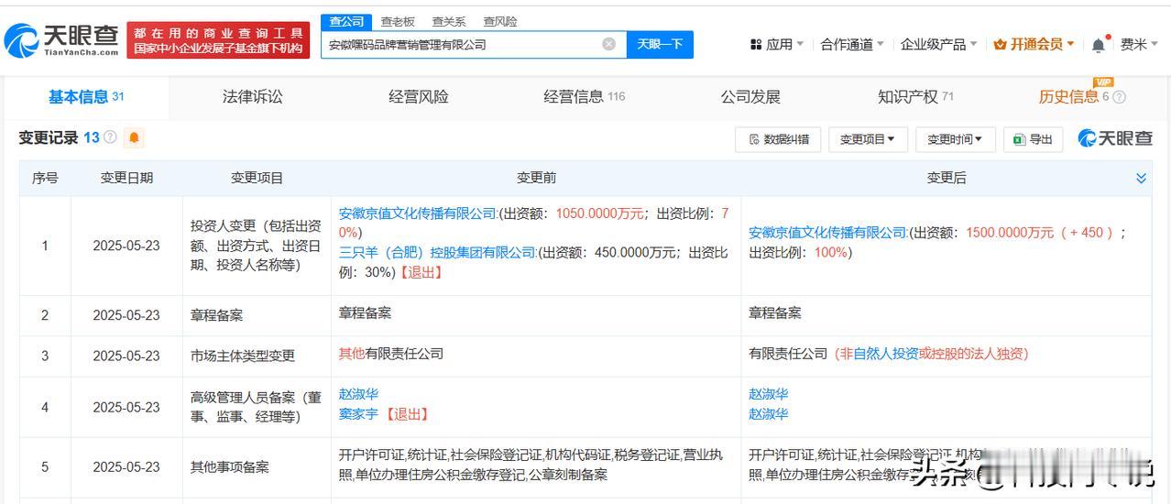Click the 市场主体类型变更 cell
Screen dimensions: 1171x504
tap(257, 356)
